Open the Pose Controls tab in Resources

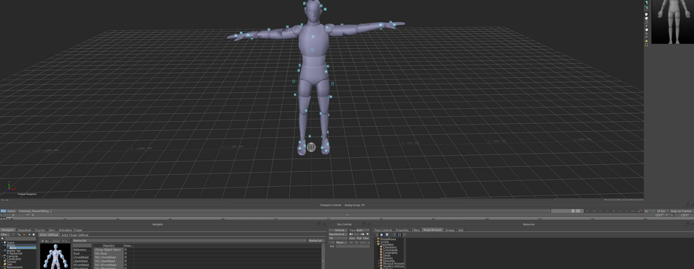click(x=383, y=230)
